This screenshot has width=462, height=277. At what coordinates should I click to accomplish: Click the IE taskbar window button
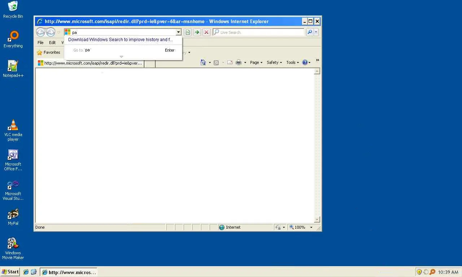68,272
